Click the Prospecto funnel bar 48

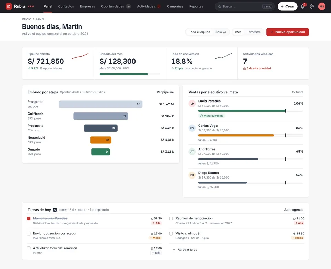pos(101,104)
